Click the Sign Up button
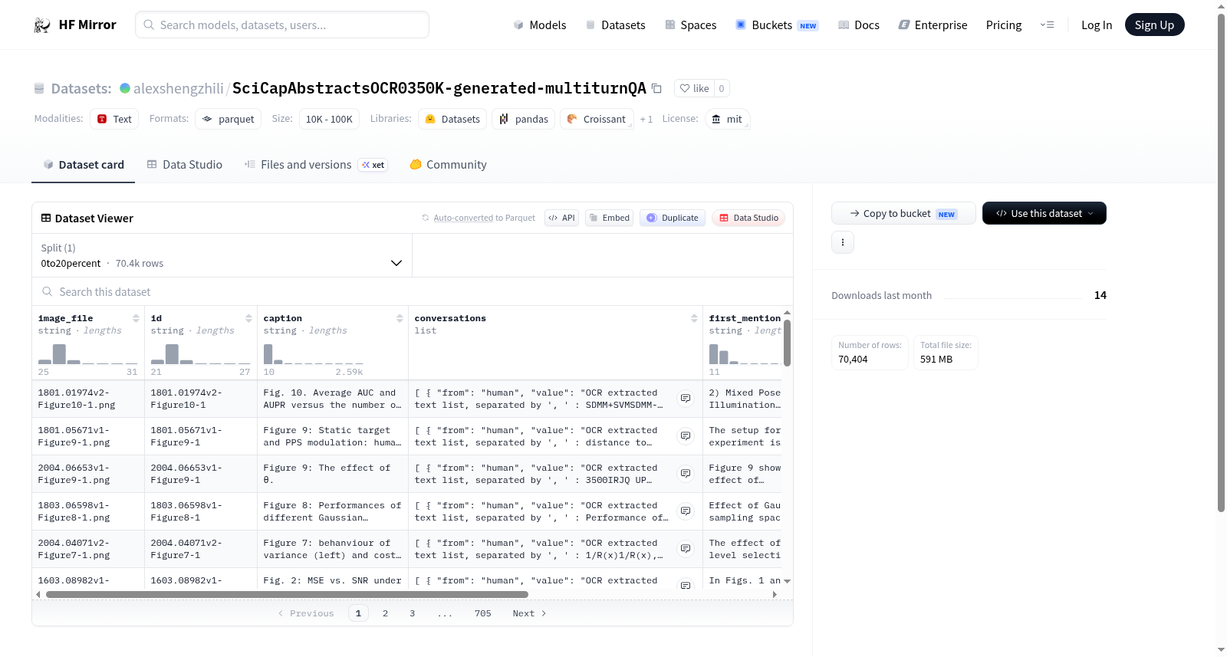Image resolution: width=1227 pixels, height=657 pixels. pos(1154,25)
